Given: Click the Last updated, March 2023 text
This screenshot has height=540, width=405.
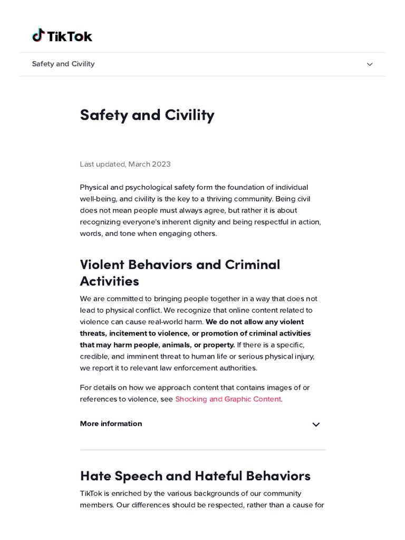Looking at the screenshot, I should point(125,164).
